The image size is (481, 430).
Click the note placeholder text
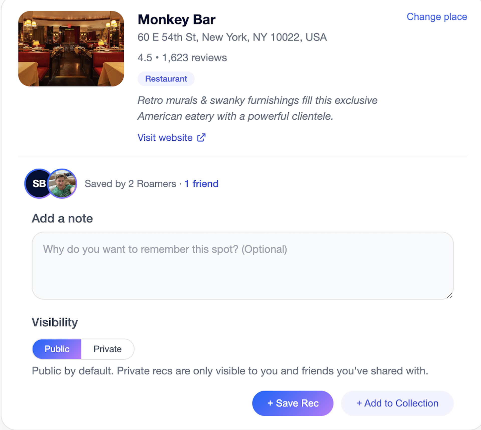click(165, 249)
